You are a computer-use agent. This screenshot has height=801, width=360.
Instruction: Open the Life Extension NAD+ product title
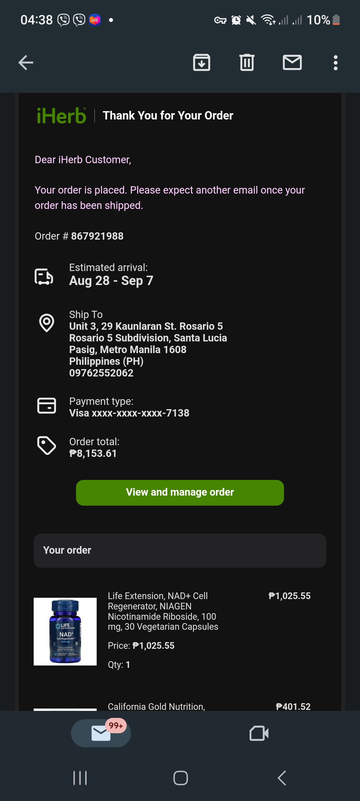tap(163, 611)
